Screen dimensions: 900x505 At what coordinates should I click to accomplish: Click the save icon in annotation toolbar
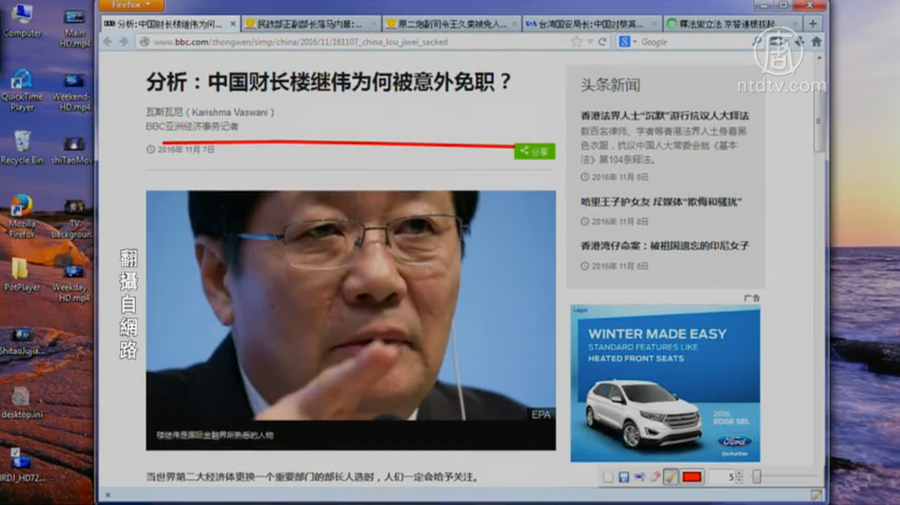623,477
